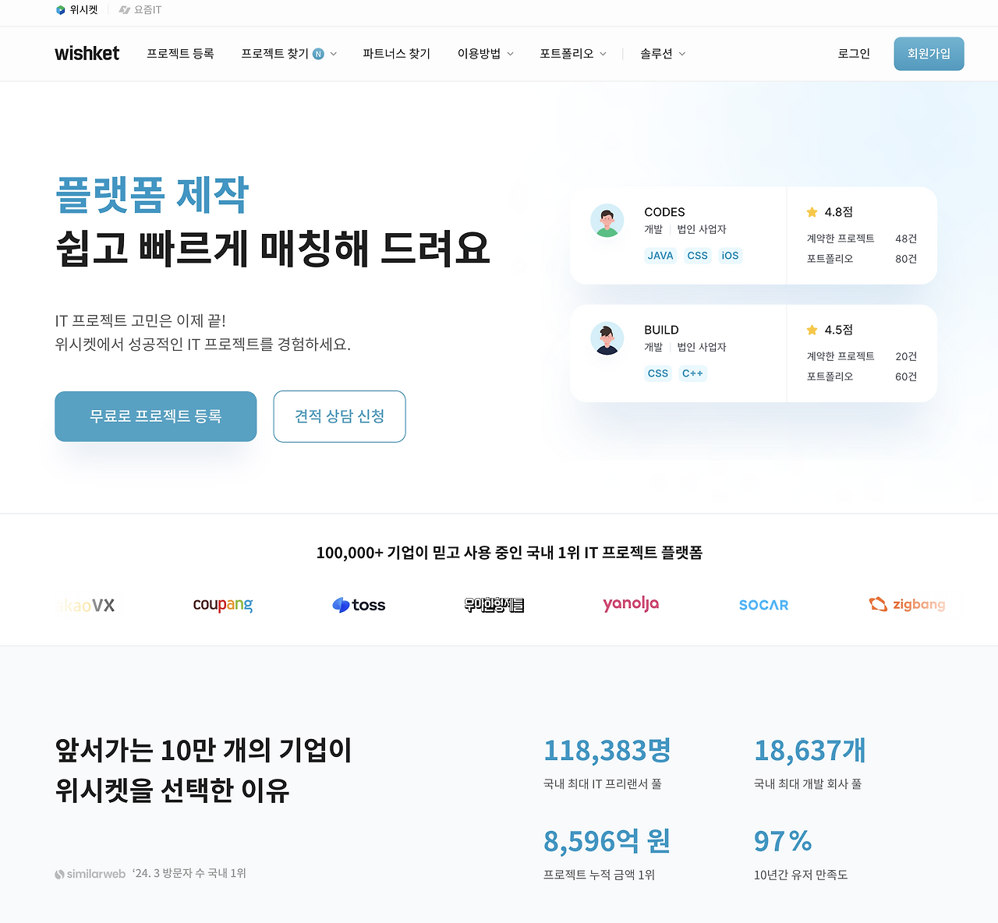Click the N badge on 프로젝트 찾기

(317, 53)
